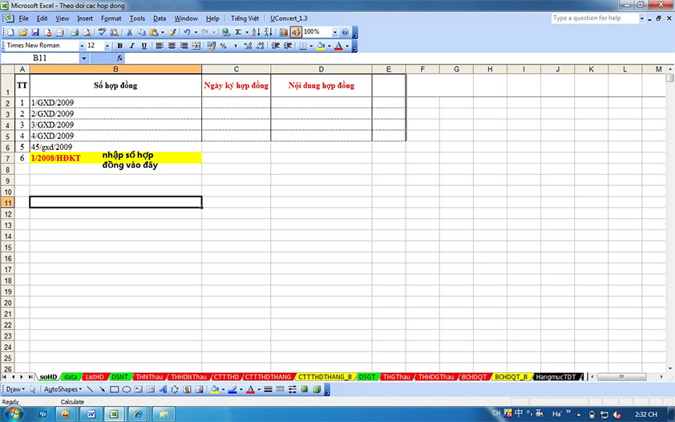Screen dimensions: 675x422
Task: Center align cell text
Action: pyautogui.click(x=172, y=46)
